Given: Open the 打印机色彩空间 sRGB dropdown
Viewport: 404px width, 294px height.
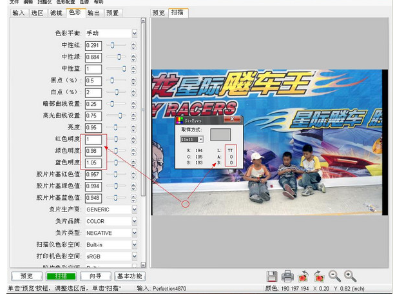Looking at the screenshot, I should pyautogui.click(x=134, y=257).
